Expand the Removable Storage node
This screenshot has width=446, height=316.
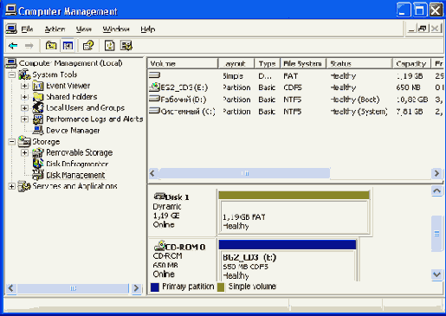point(24,152)
